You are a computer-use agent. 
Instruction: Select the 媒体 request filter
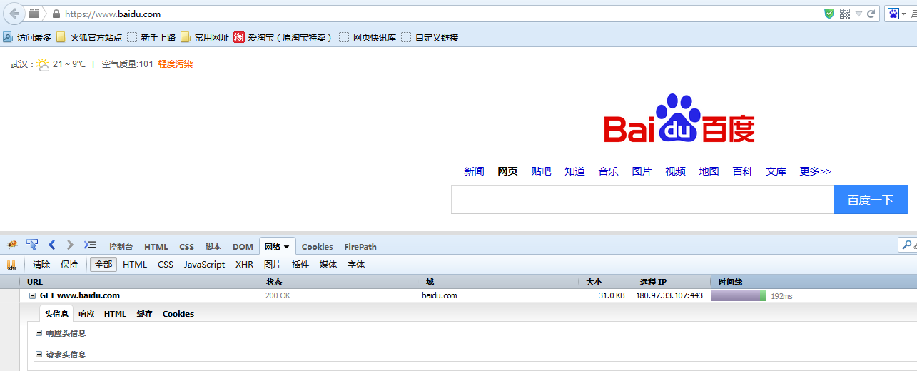(x=328, y=265)
